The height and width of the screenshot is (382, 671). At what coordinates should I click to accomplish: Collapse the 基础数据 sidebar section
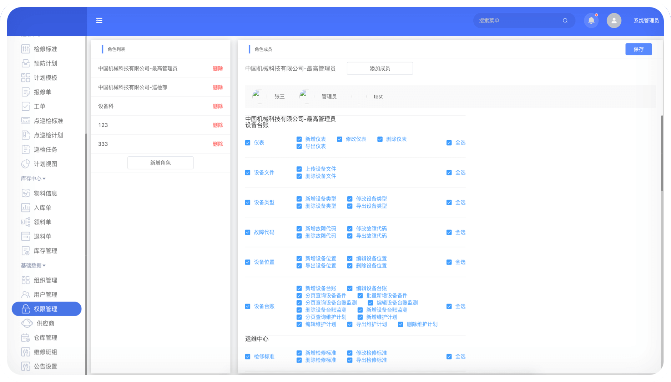click(33, 266)
